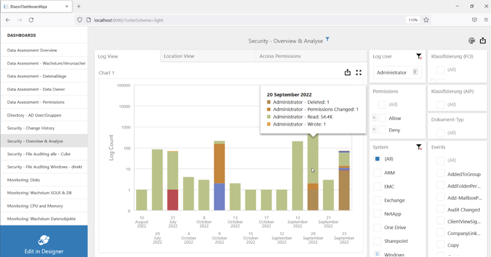Click the dashboard export icon in header

[482, 41]
